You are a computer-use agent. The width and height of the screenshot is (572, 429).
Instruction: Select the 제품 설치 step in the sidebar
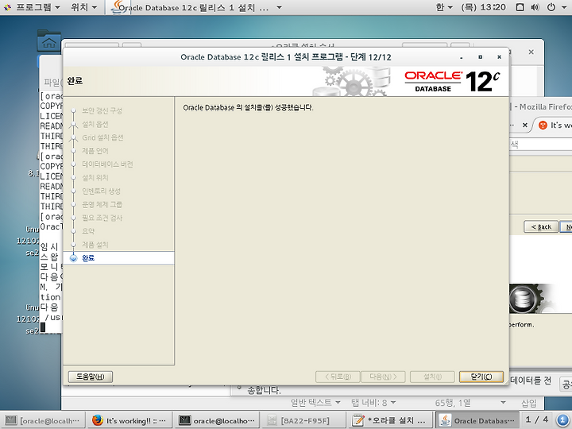[95, 245]
